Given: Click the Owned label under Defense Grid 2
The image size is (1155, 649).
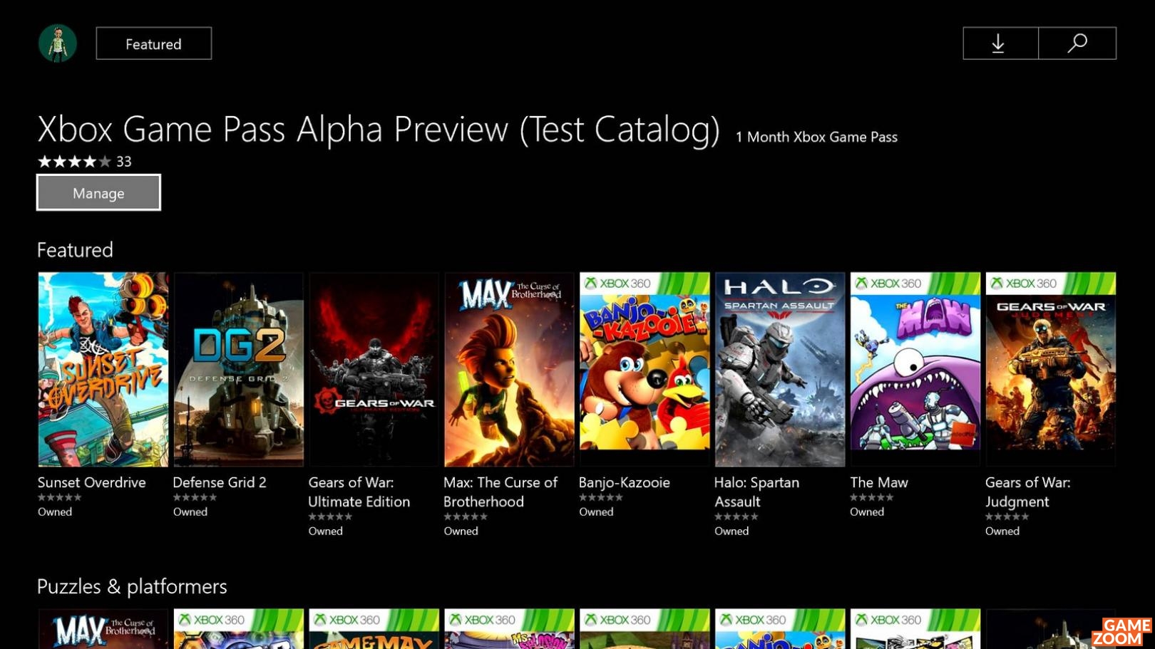Looking at the screenshot, I should tap(190, 512).
